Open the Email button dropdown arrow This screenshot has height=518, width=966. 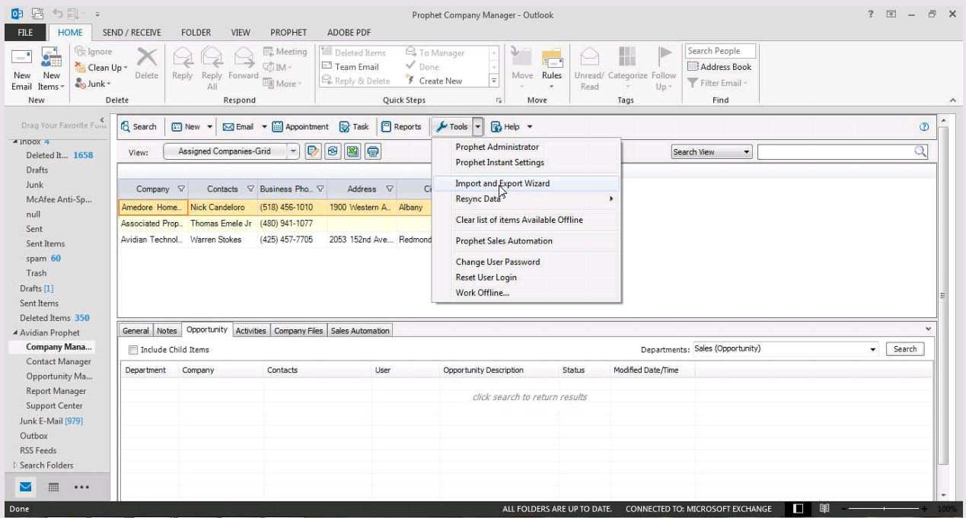[x=264, y=127]
